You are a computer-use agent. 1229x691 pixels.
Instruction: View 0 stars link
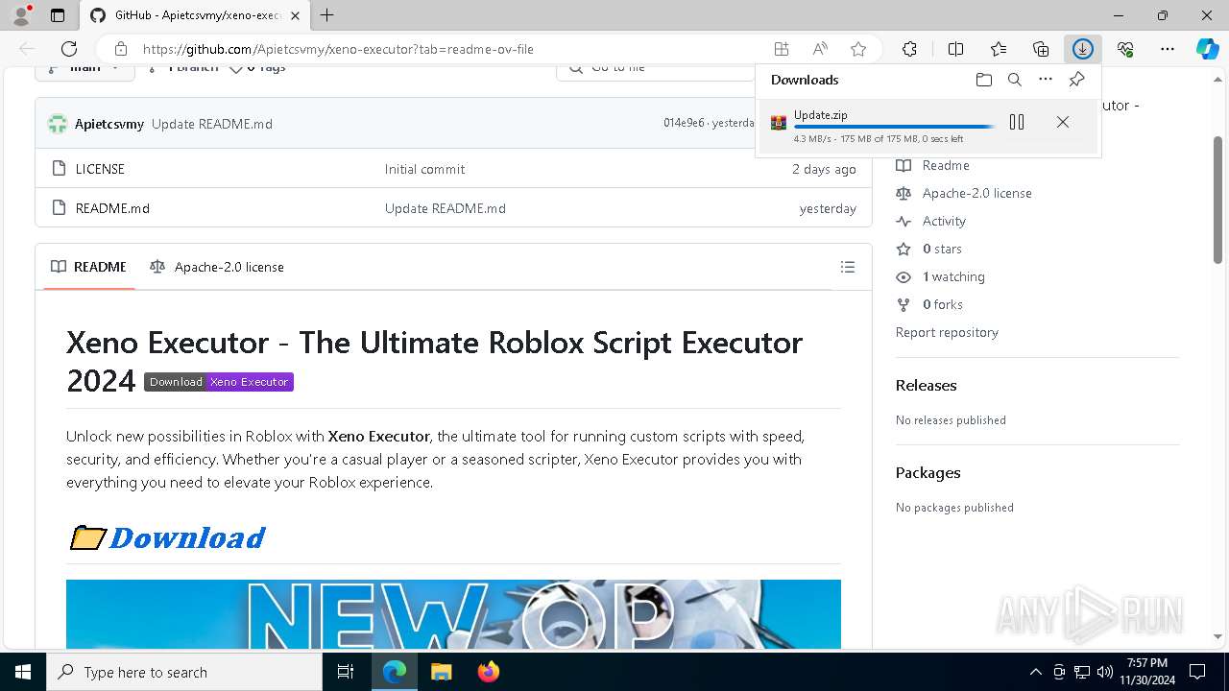[x=929, y=249]
